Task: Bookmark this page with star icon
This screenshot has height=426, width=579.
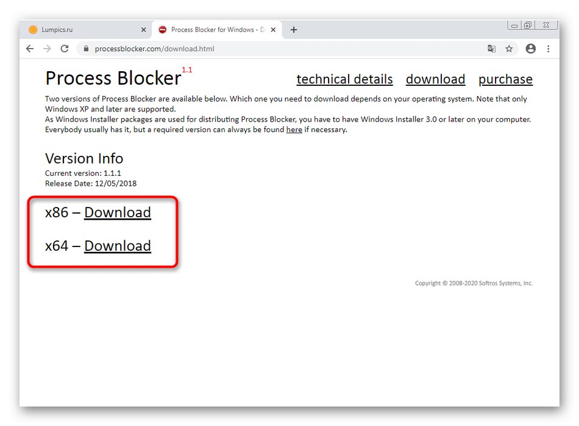Action: 509,49
